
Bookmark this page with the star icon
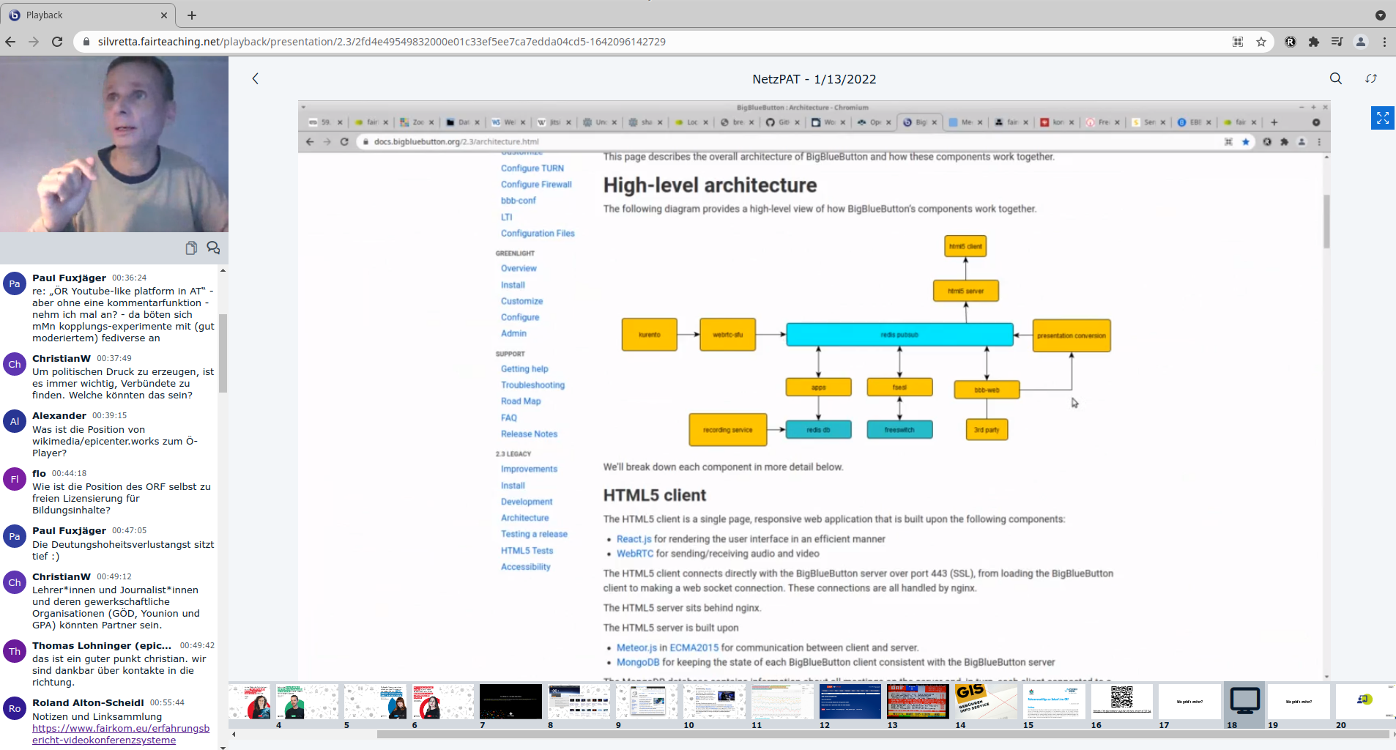[1261, 42]
